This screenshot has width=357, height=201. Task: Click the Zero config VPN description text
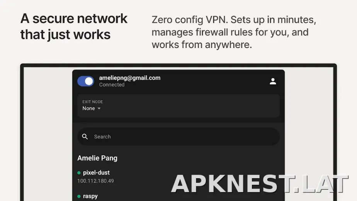pos(234,32)
